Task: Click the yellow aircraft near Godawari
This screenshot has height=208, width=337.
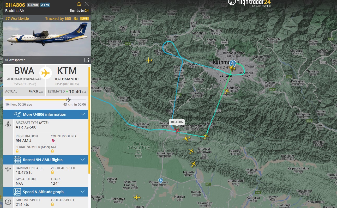Action: tap(227, 91)
